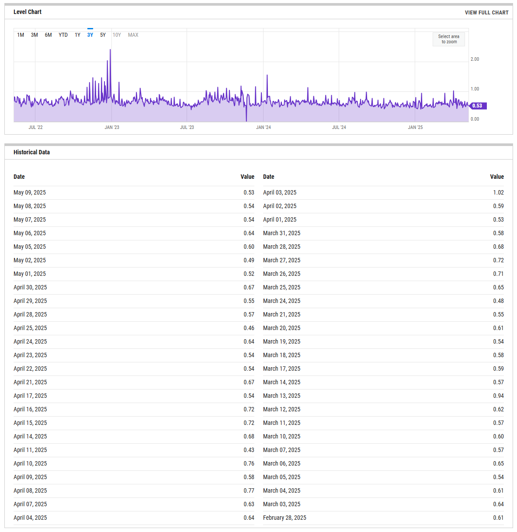Click the left Date column header

(x=19, y=177)
